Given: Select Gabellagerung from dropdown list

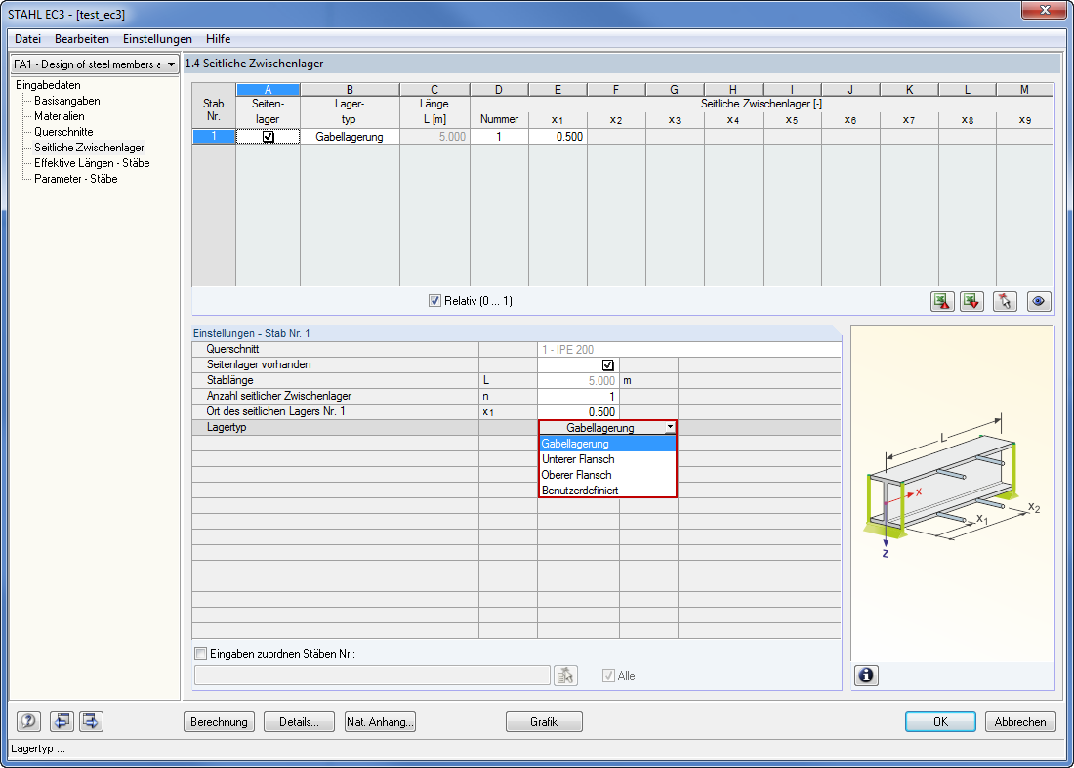Looking at the screenshot, I should click(x=607, y=444).
